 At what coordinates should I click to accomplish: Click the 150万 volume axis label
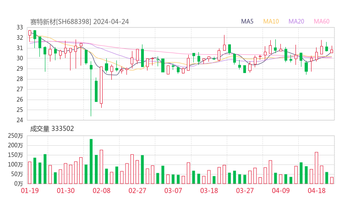pos(16,155)
